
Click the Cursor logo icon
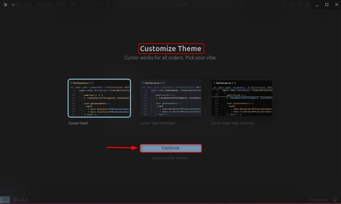pyautogui.click(x=5, y=5)
